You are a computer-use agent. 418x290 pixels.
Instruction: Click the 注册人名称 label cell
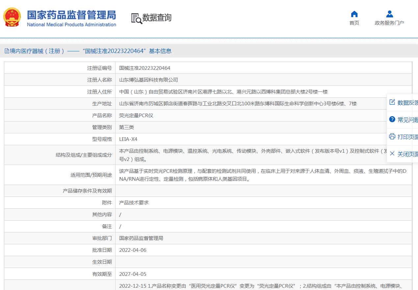tap(60, 80)
